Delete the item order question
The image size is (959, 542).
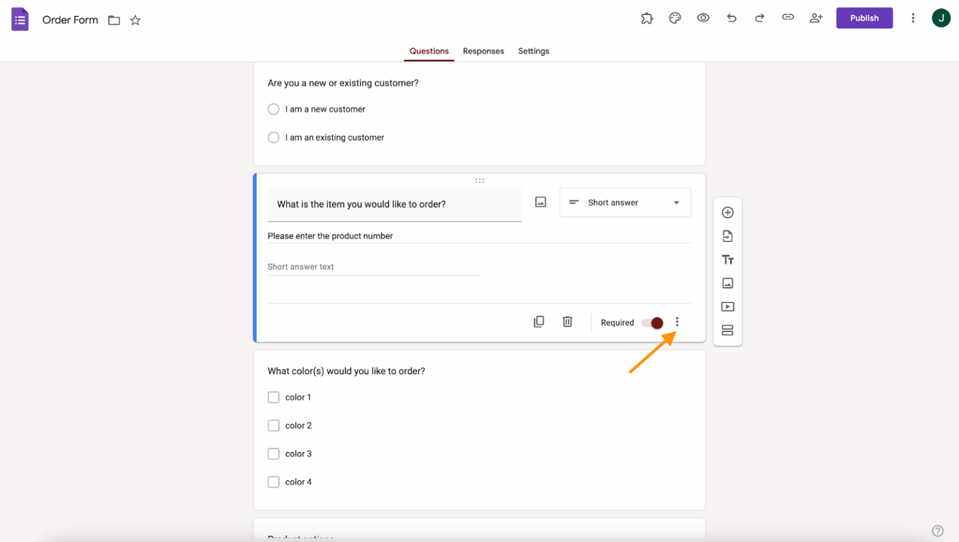pyautogui.click(x=567, y=322)
